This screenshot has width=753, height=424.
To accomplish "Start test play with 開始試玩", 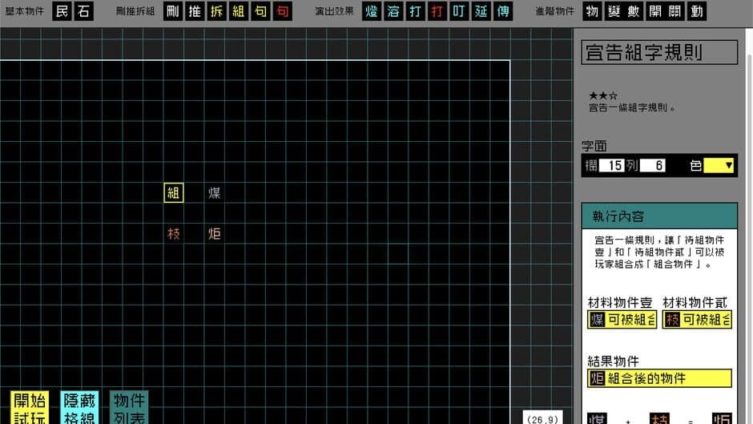I will point(30,407).
